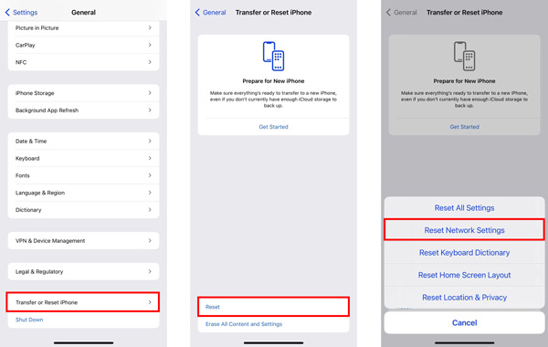
Task: Click Prepare for New iPhone heading, middle screen
Action: [x=273, y=81]
